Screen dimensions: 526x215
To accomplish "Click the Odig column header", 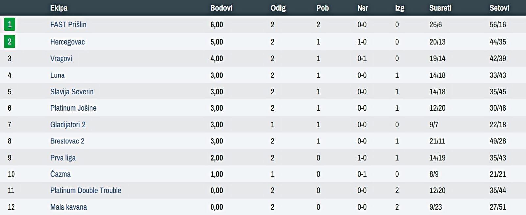I will pos(278,8).
